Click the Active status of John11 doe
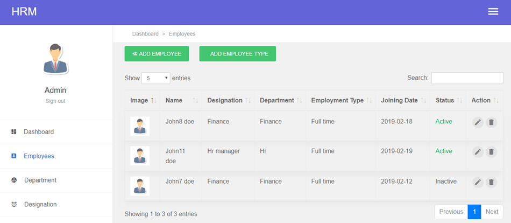This screenshot has width=511, height=223. coord(444,151)
